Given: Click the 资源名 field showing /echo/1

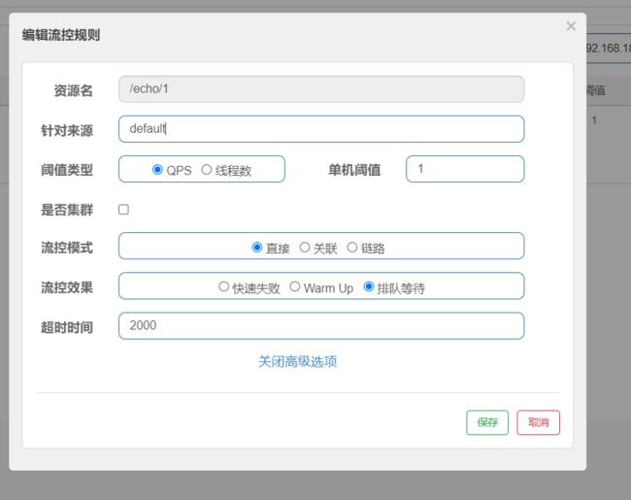Looking at the screenshot, I should (x=321, y=89).
